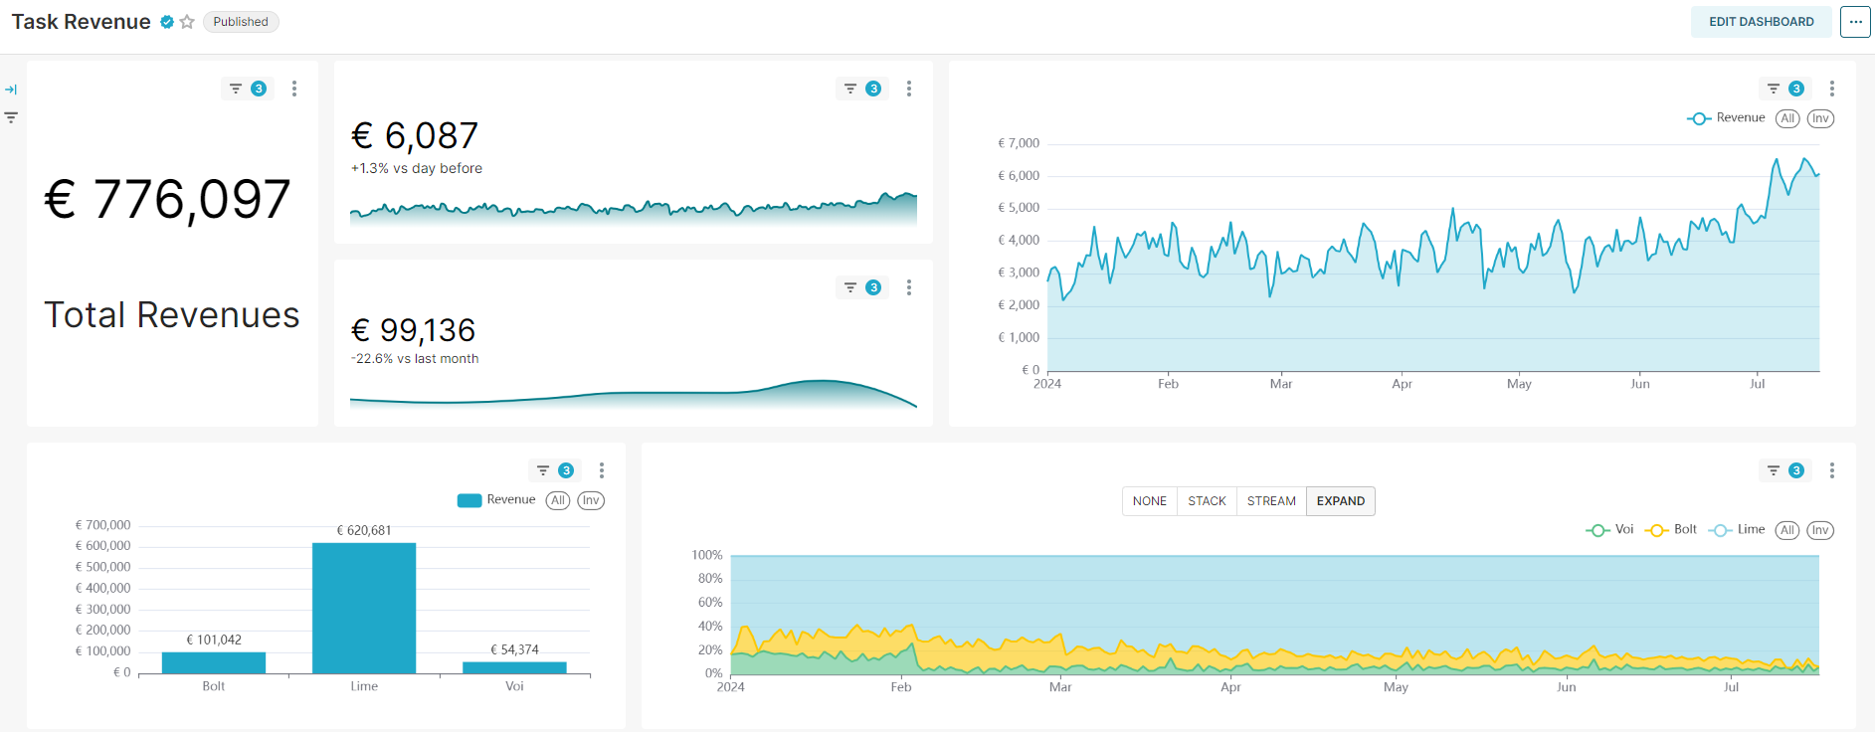Click the All button in bar chart legend
Viewport: 1875px width, 732px height.
[x=558, y=500]
